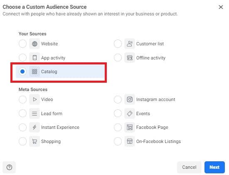Click the Customer list person icon

(130, 44)
